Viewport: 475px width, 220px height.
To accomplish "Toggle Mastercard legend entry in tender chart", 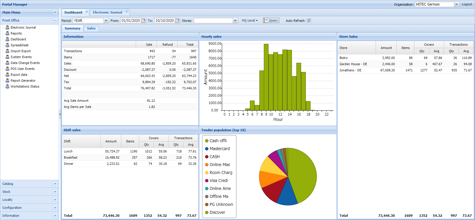I will (x=219, y=149).
